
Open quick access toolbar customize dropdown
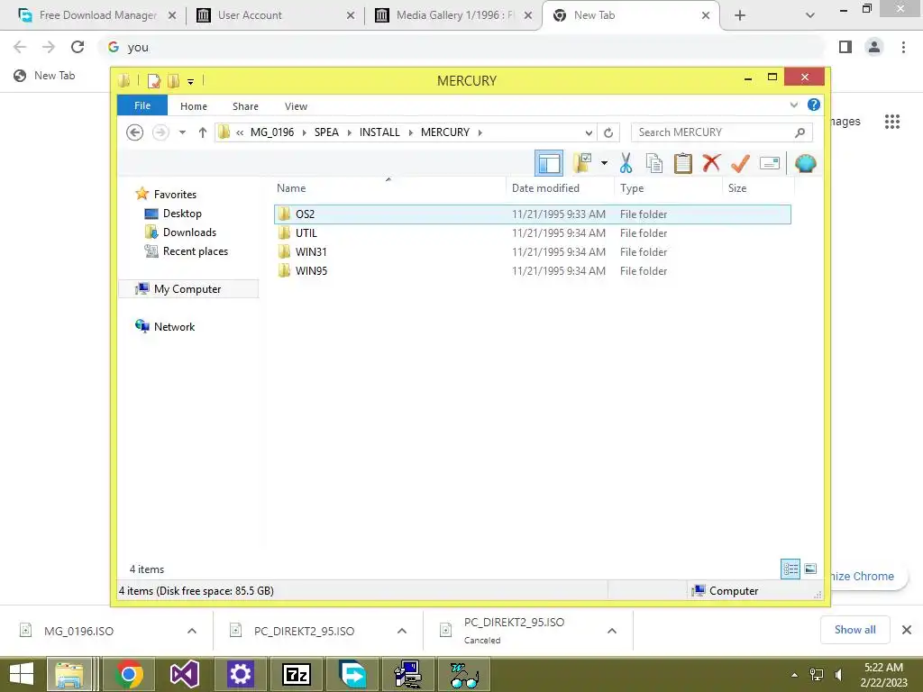point(191,82)
